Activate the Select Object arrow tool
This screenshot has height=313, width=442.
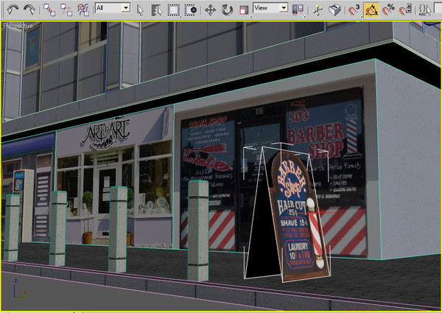pos(140,10)
